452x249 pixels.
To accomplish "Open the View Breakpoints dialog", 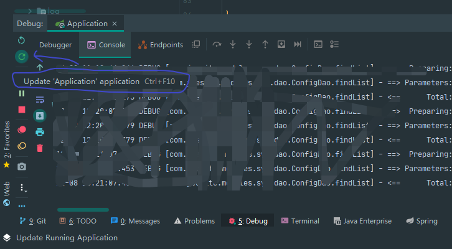I will pyautogui.click(x=22, y=129).
